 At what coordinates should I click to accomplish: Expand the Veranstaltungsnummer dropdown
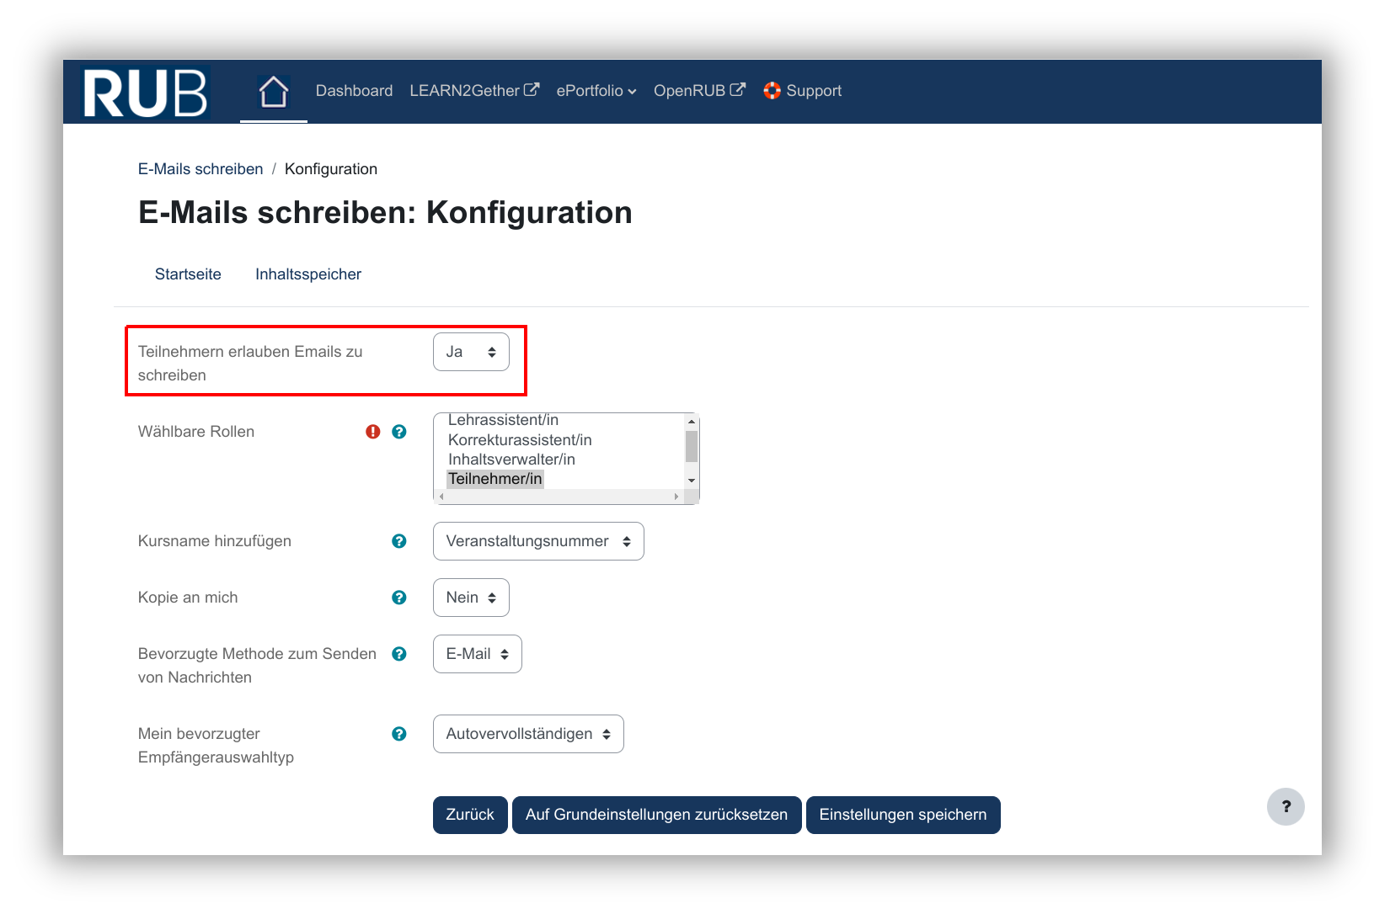538,541
